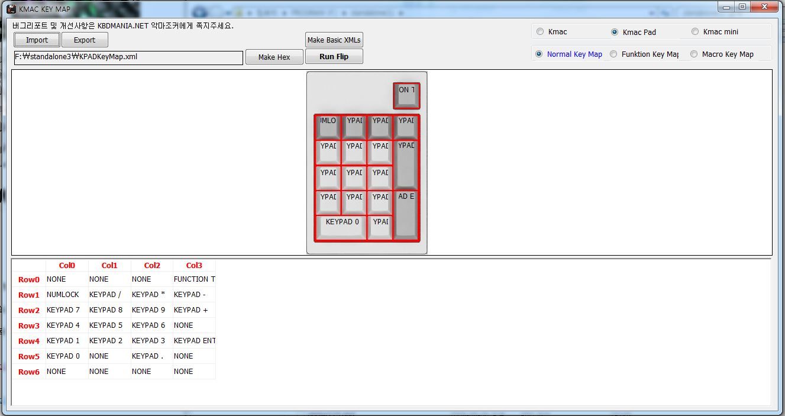Select the KEYPAD 2 table cell
The width and height of the screenshot is (785, 416).
(109, 341)
